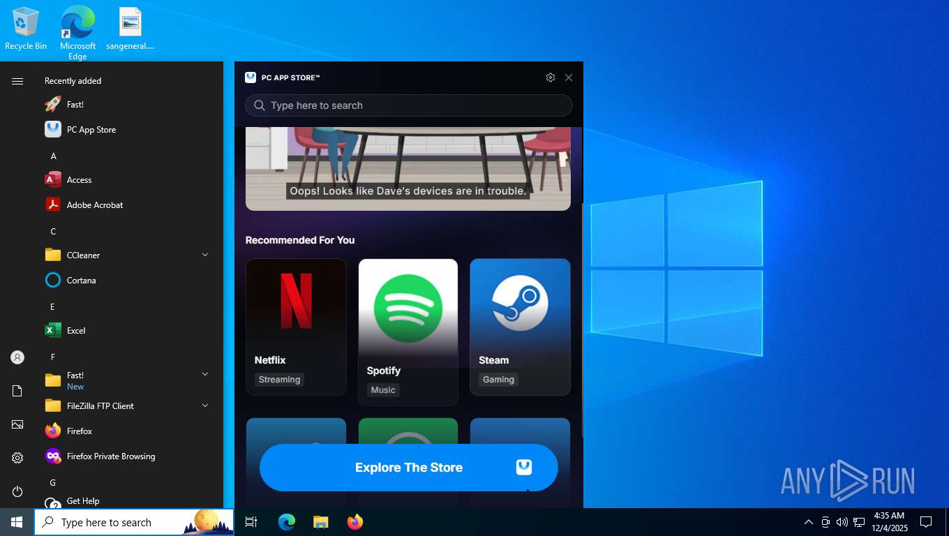The height and width of the screenshot is (536, 949).
Task: Open the Spotify app card
Action: (408, 332)
